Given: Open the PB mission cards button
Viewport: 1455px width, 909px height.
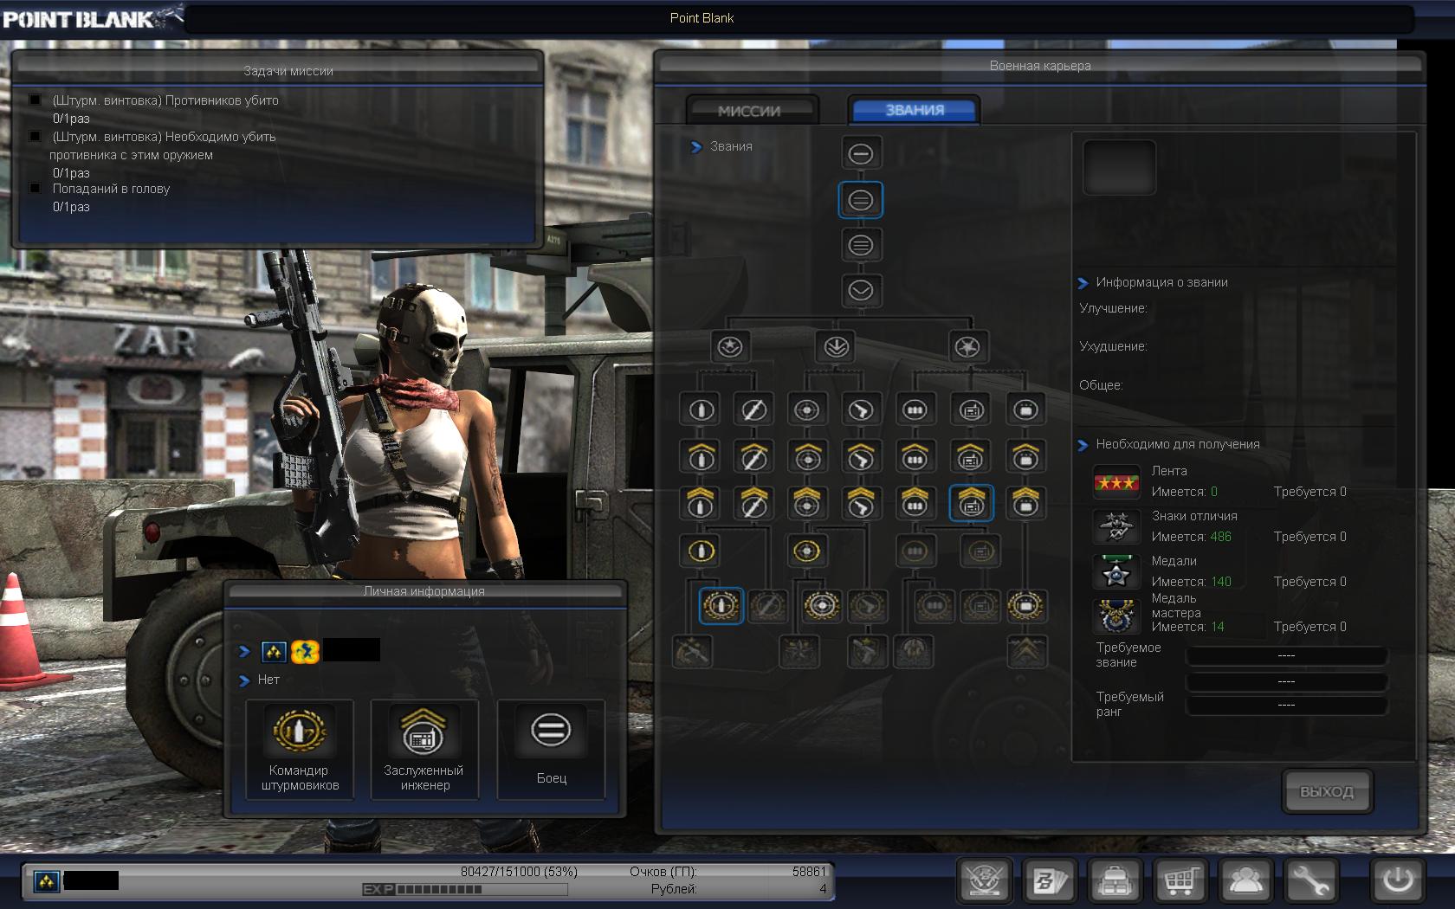Looking at the screenshot, I should [1050, 881].
